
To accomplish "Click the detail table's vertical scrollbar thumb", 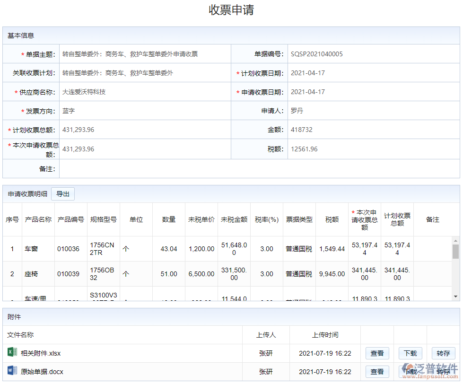I will click(x=455, y=252).
